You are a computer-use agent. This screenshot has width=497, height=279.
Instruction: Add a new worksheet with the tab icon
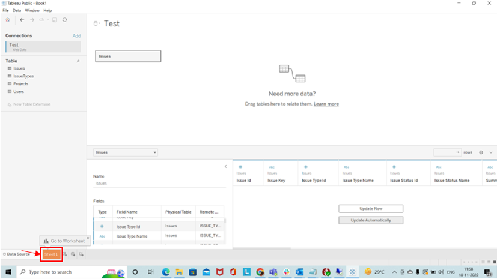point(65,254)
